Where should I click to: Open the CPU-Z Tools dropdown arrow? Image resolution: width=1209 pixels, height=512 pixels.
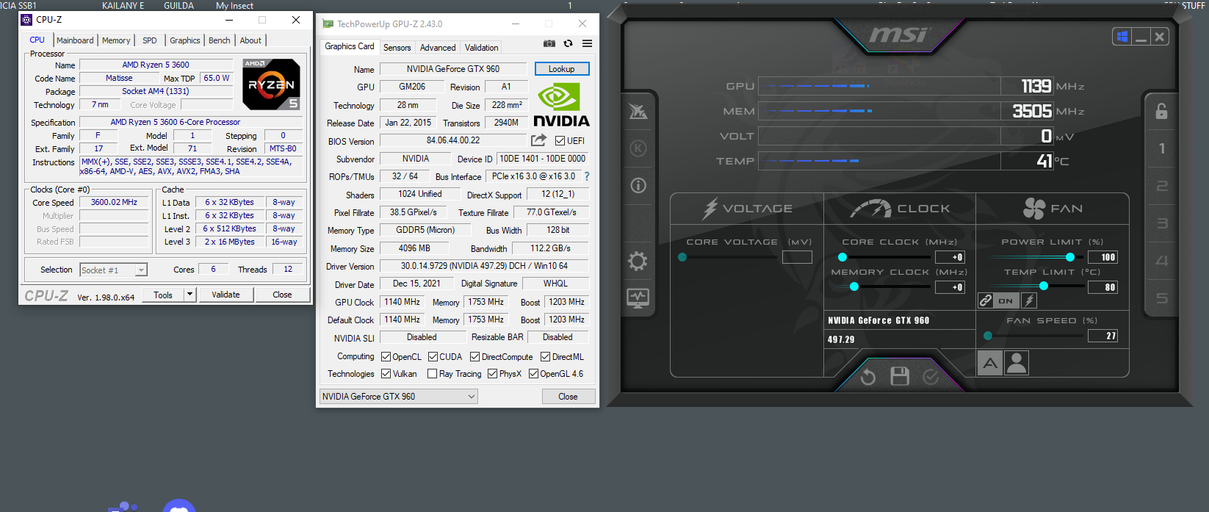pyautogui.click(x=190, y=295)
